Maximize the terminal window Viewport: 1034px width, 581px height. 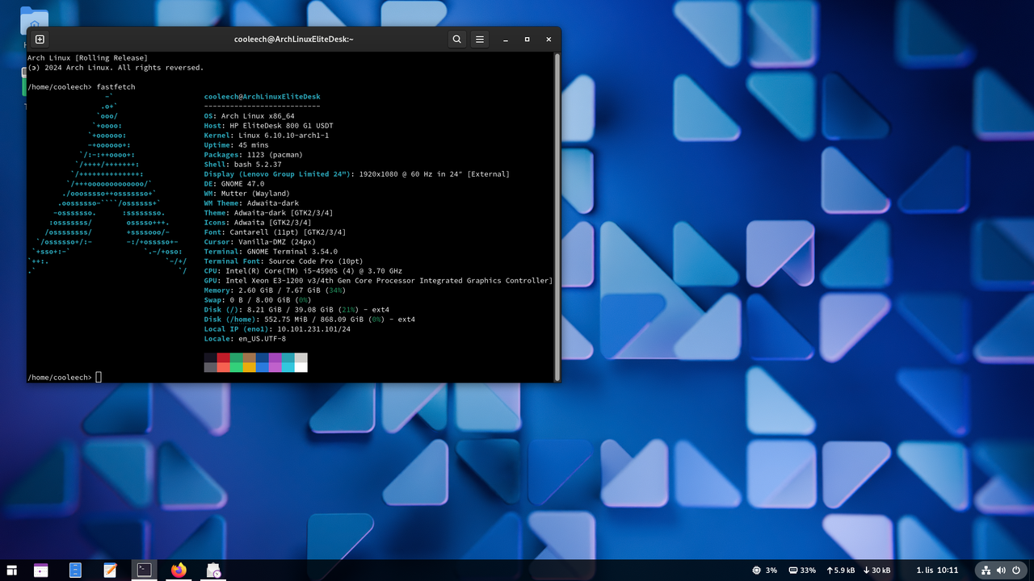point(528,39)
